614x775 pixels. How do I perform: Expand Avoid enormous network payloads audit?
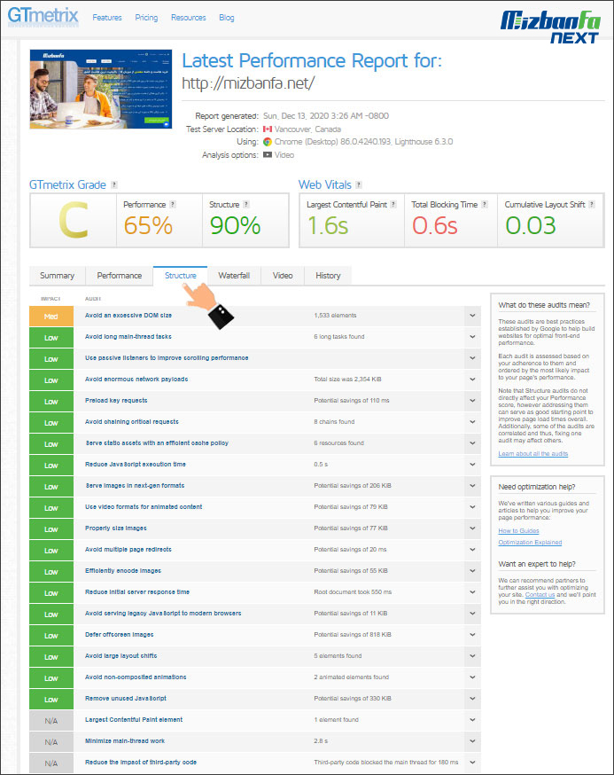pos(472,380)
